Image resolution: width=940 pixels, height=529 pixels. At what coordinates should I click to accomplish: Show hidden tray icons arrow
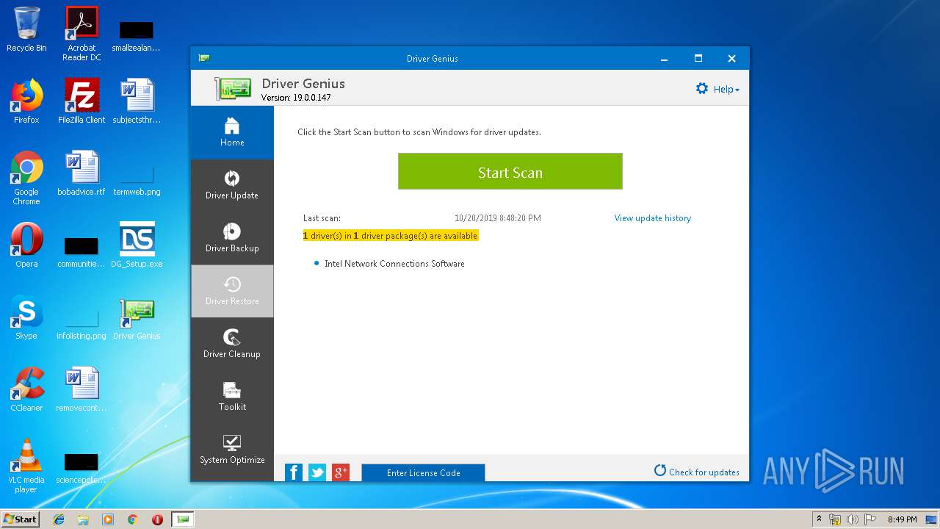point(819,519)
